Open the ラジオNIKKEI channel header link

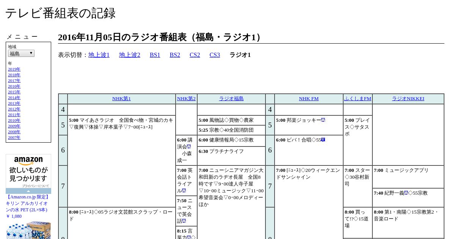coord(408,99)
